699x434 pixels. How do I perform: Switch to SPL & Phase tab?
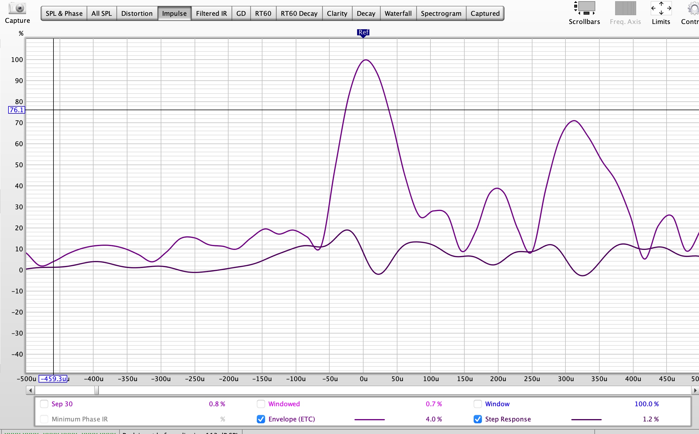[64, 13]
